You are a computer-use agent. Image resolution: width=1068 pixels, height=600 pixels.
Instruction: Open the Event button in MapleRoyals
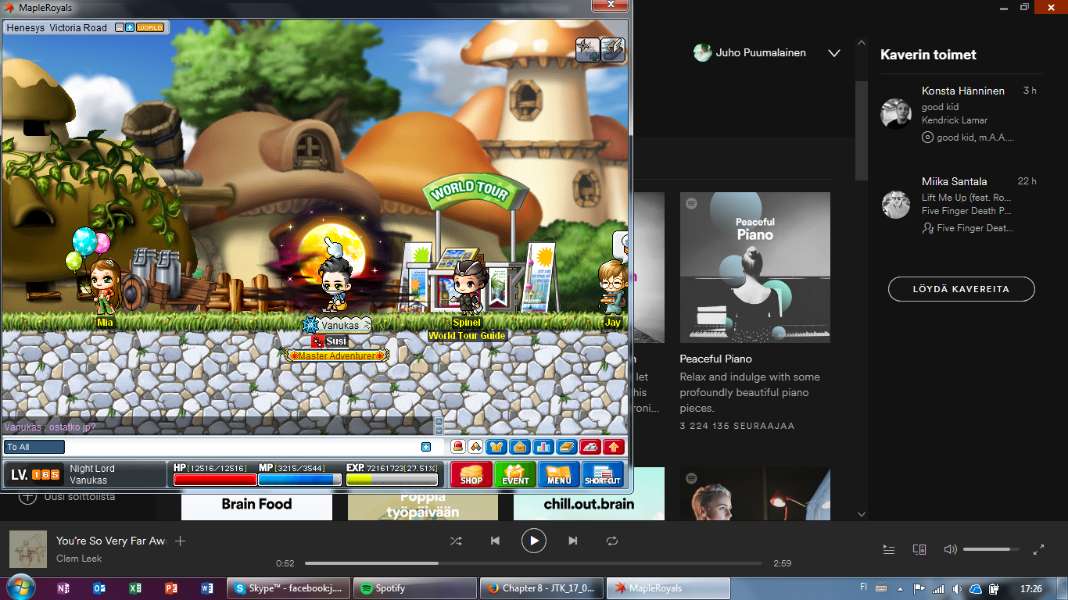[x=515, y=474]
